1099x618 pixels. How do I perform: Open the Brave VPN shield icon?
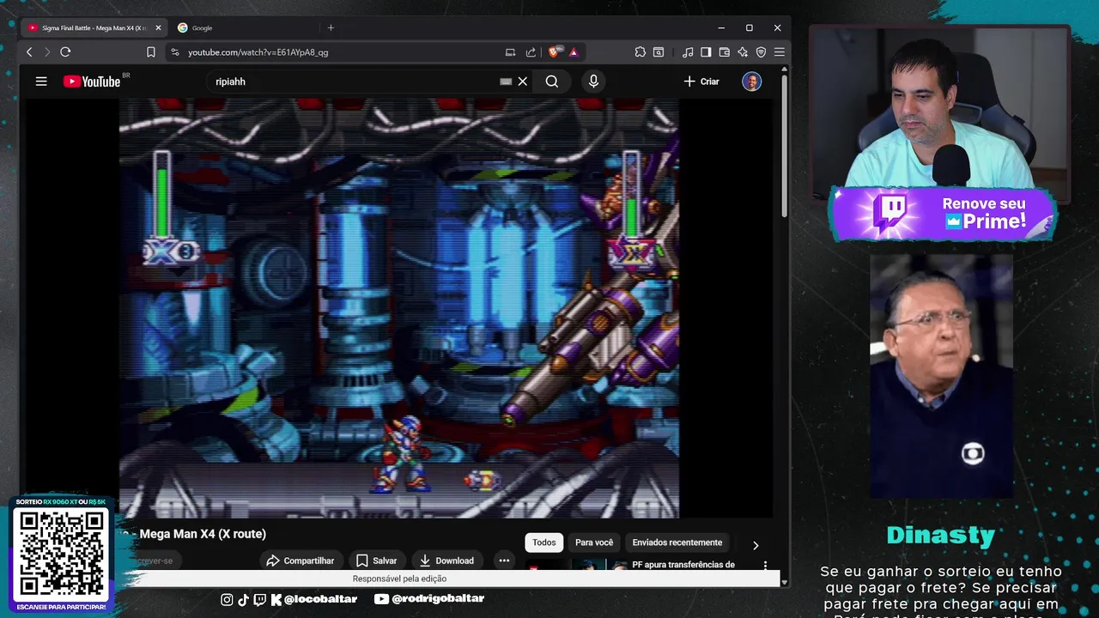pyautogui.click(x=761, y=52)
